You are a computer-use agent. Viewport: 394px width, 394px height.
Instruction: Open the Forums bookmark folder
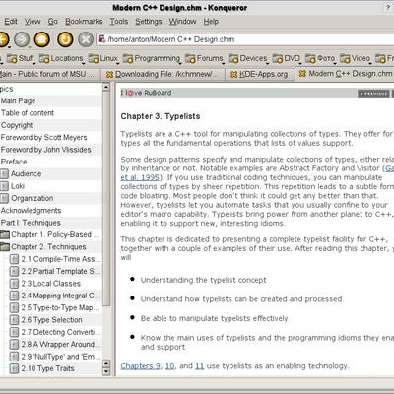(204, 58)
